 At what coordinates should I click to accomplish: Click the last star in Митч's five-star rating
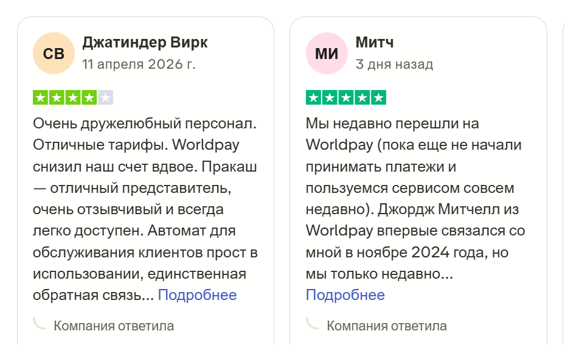tap(378, 97)
